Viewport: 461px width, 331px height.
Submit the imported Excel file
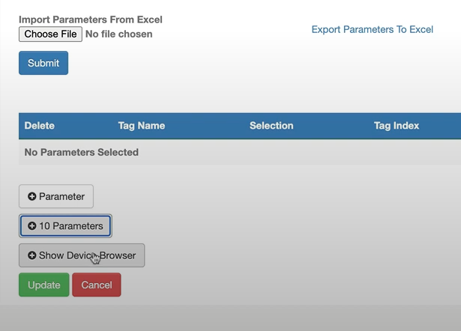(x=43, y=63)
